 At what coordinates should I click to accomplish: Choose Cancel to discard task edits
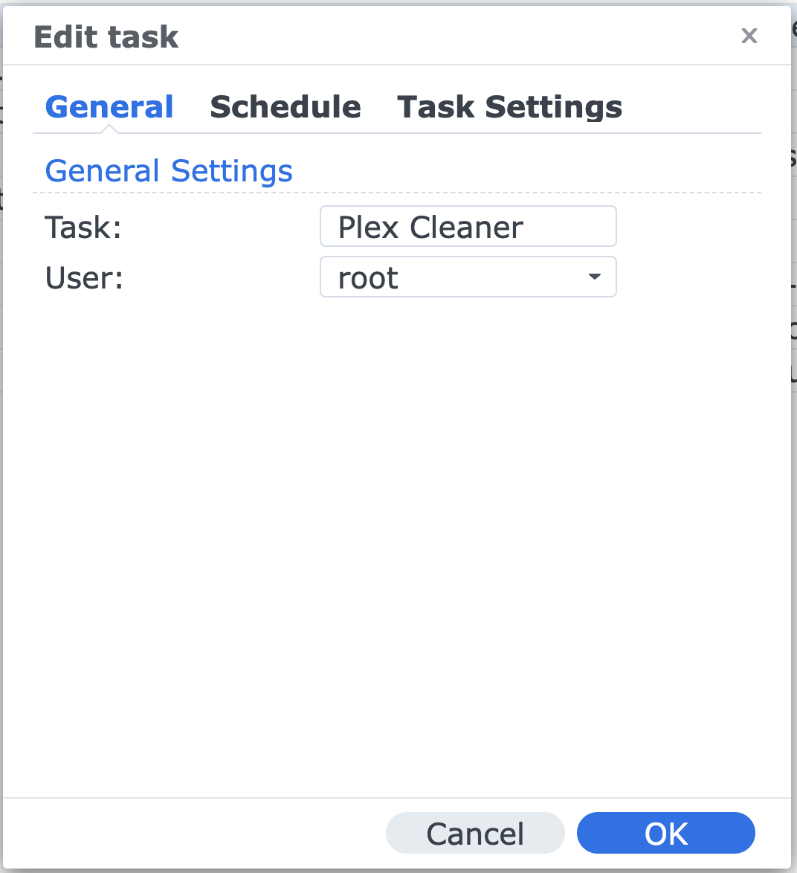[x=474, y=833]
